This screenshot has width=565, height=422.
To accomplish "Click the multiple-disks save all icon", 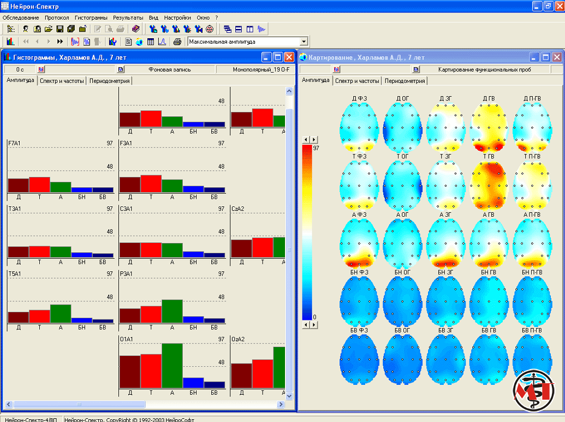I will 71,29.
